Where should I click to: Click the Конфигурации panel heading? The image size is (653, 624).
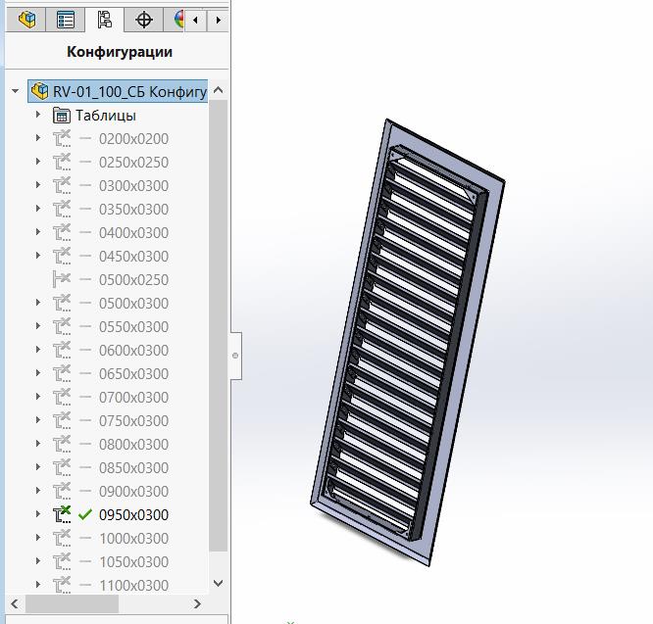tap(120, 52)
